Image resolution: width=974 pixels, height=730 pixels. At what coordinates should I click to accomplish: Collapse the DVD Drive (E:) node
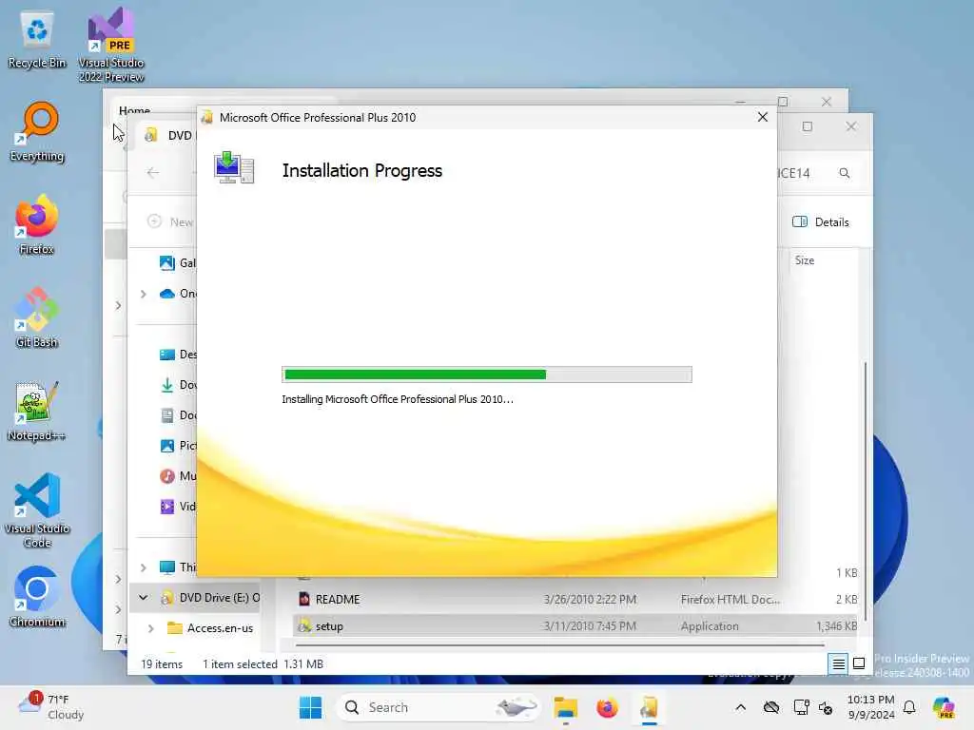pos(144,597)
